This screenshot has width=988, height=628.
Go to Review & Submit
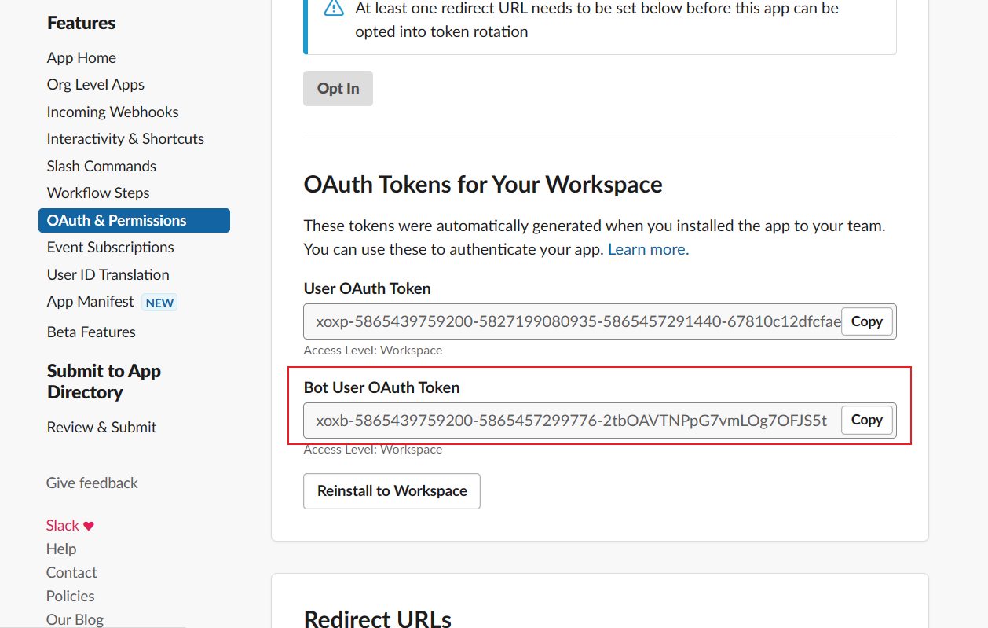pyautogui.click(x=102, y=428)
